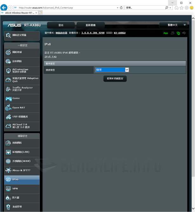
Task: Click firmware version 3.0.0.4.384_9298 link
Action: point(93,33)
